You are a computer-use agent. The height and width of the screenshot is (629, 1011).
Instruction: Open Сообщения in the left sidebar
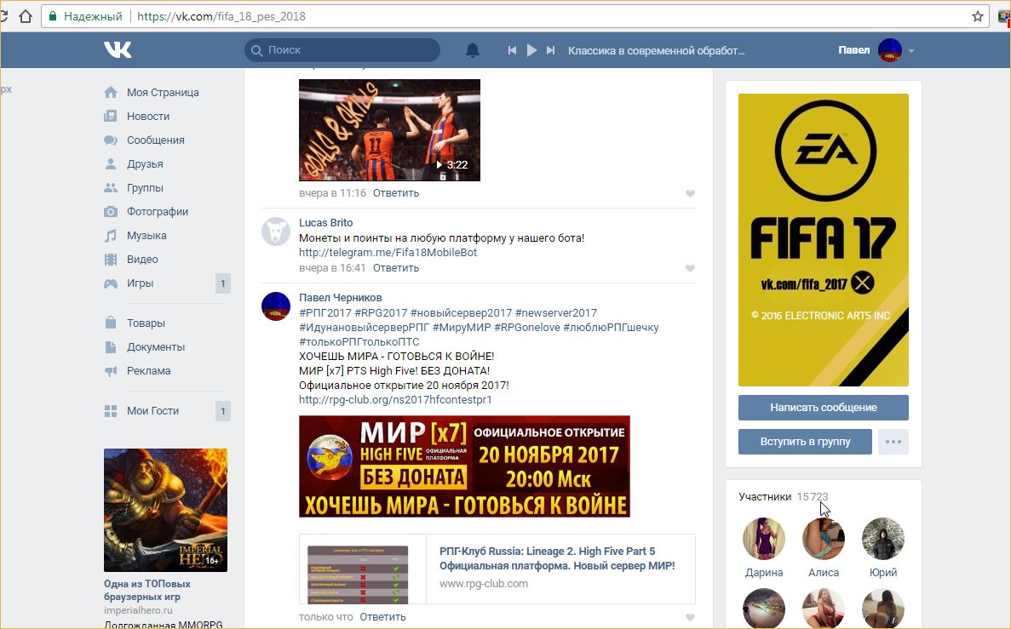coord(155,140)
